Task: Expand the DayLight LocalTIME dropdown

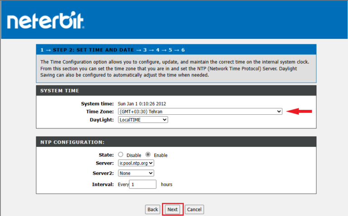Action: pos(143,120)
